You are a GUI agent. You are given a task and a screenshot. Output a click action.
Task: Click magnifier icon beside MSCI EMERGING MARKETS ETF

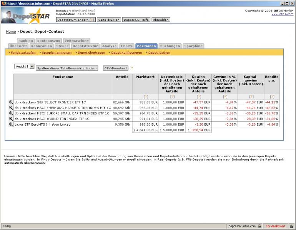[x=11, y=108]
